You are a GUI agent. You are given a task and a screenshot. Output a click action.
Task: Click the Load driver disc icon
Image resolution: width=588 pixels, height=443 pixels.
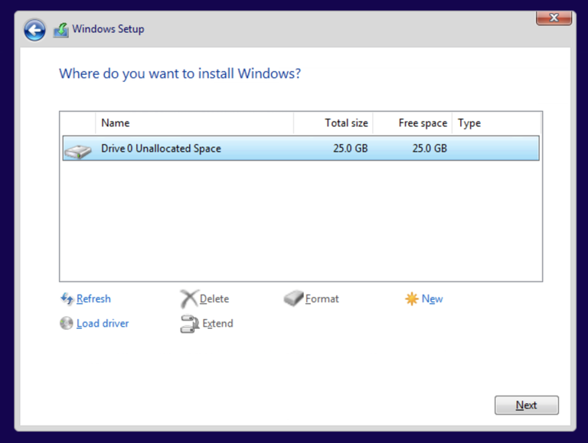point(67,323)
